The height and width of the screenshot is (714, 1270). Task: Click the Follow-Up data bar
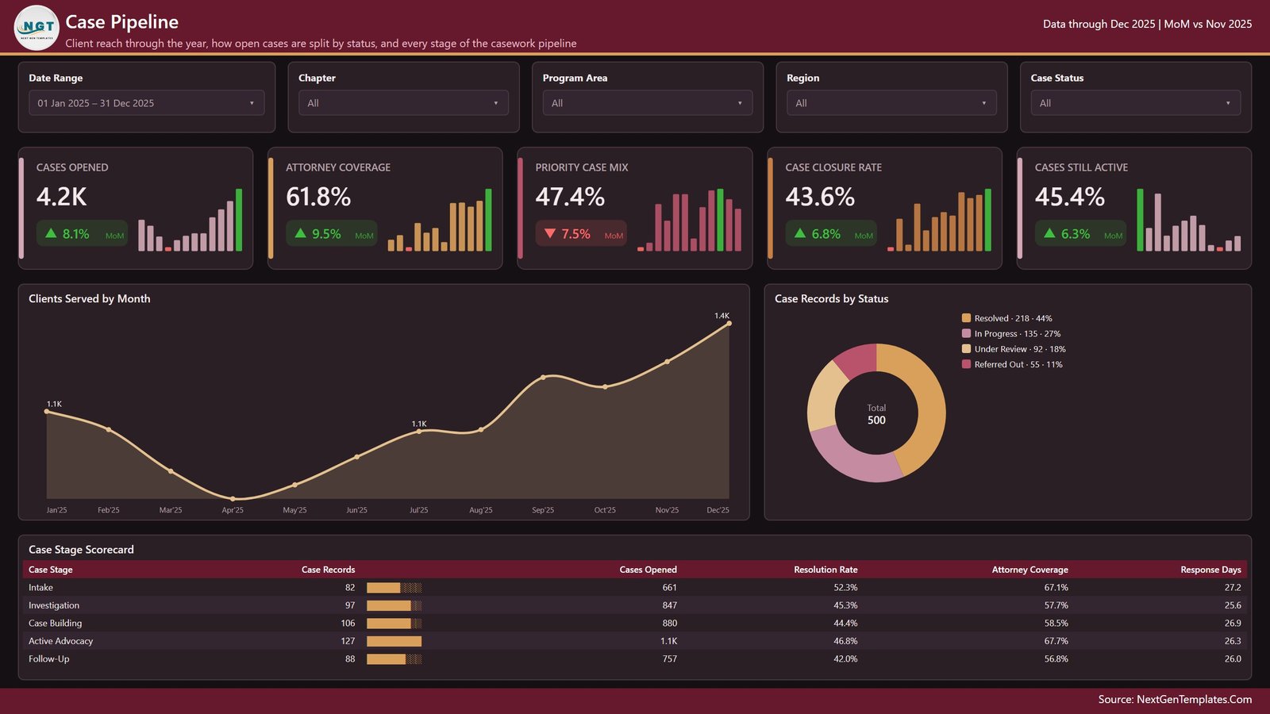click(x=394, y=659)
